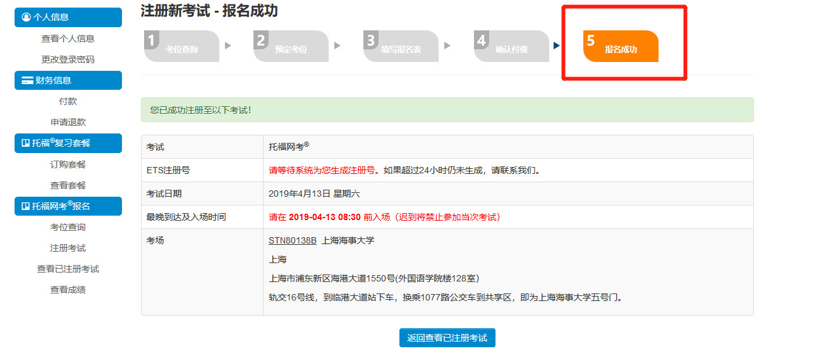Click the person icon beside 个人信息
The image size is (814, 351).
click(27, 17)
